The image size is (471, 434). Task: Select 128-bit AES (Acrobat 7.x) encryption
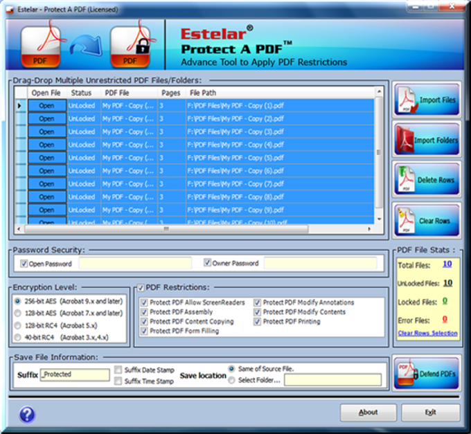point(18,313)
